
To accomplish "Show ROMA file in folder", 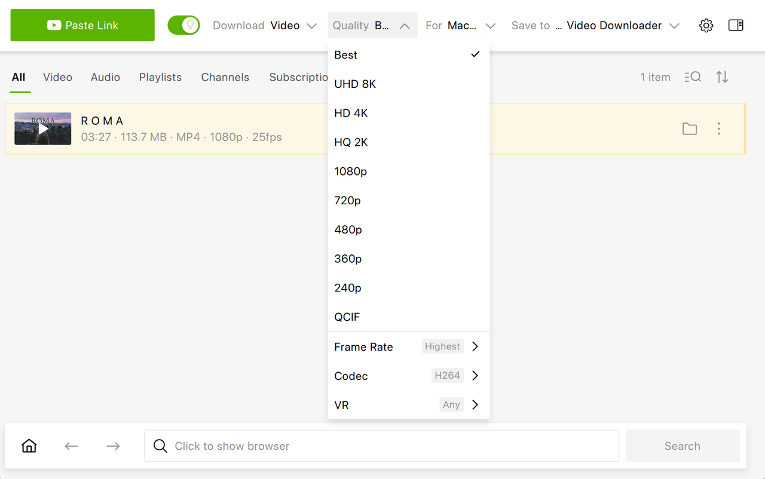I will pos(690,129).
